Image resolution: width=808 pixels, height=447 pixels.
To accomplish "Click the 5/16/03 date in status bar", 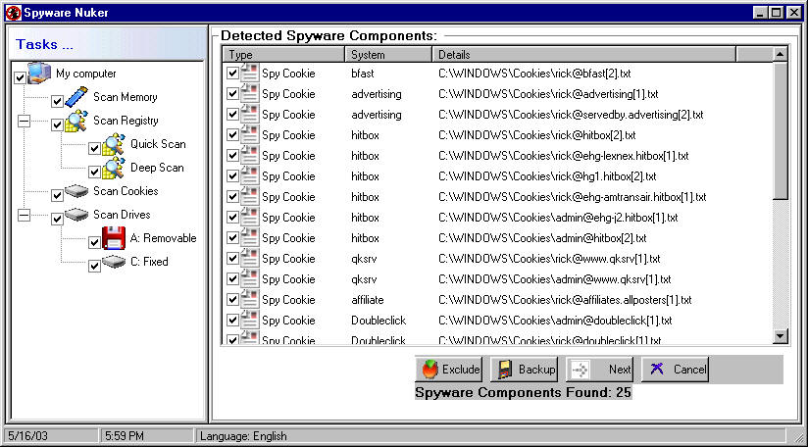I will point(27,436).
